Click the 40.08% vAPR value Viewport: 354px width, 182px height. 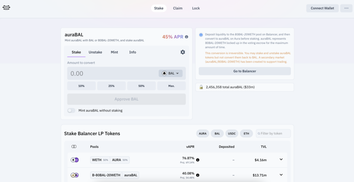pyautogui.click(x=188, y=173)
